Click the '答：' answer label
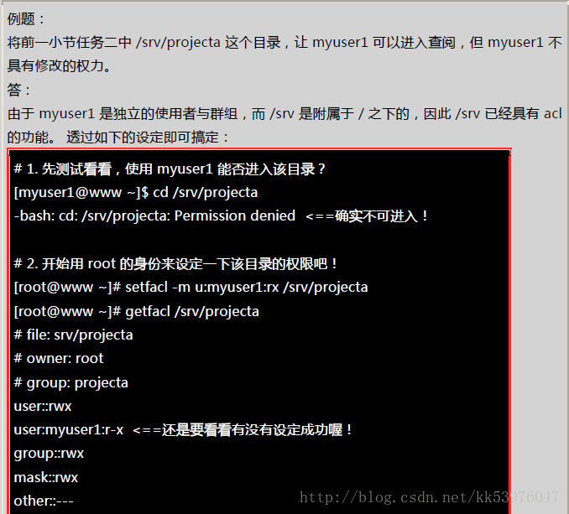This screenshot has width=569, height=514. click(18, 90)
